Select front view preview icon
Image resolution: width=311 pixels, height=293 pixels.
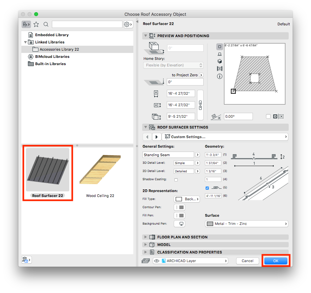pos(220,54)
